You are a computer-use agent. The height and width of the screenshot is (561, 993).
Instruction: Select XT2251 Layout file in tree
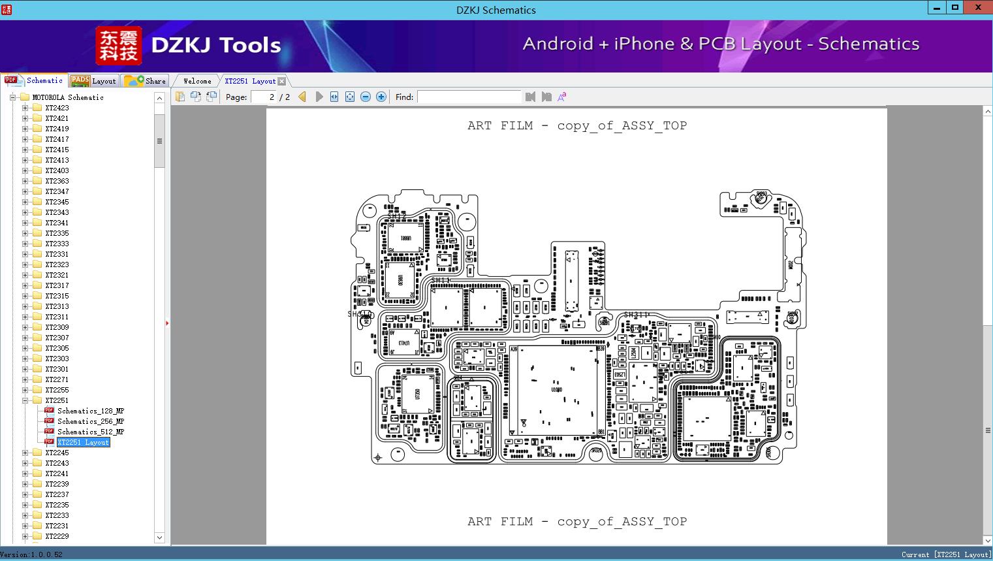click(x=84, y=442)
